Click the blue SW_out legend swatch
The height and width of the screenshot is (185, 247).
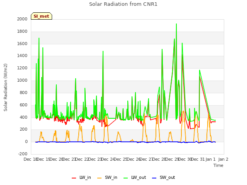[154, 178]
